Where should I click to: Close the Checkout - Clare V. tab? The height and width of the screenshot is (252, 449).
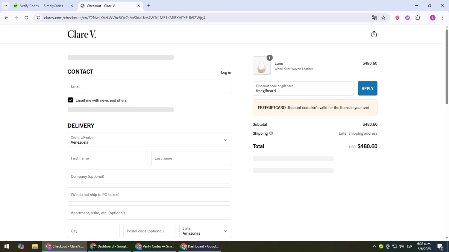click(139, 6)
